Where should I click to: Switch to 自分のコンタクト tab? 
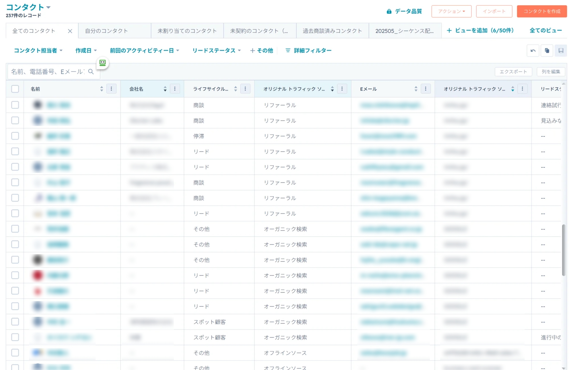(115, 31)
